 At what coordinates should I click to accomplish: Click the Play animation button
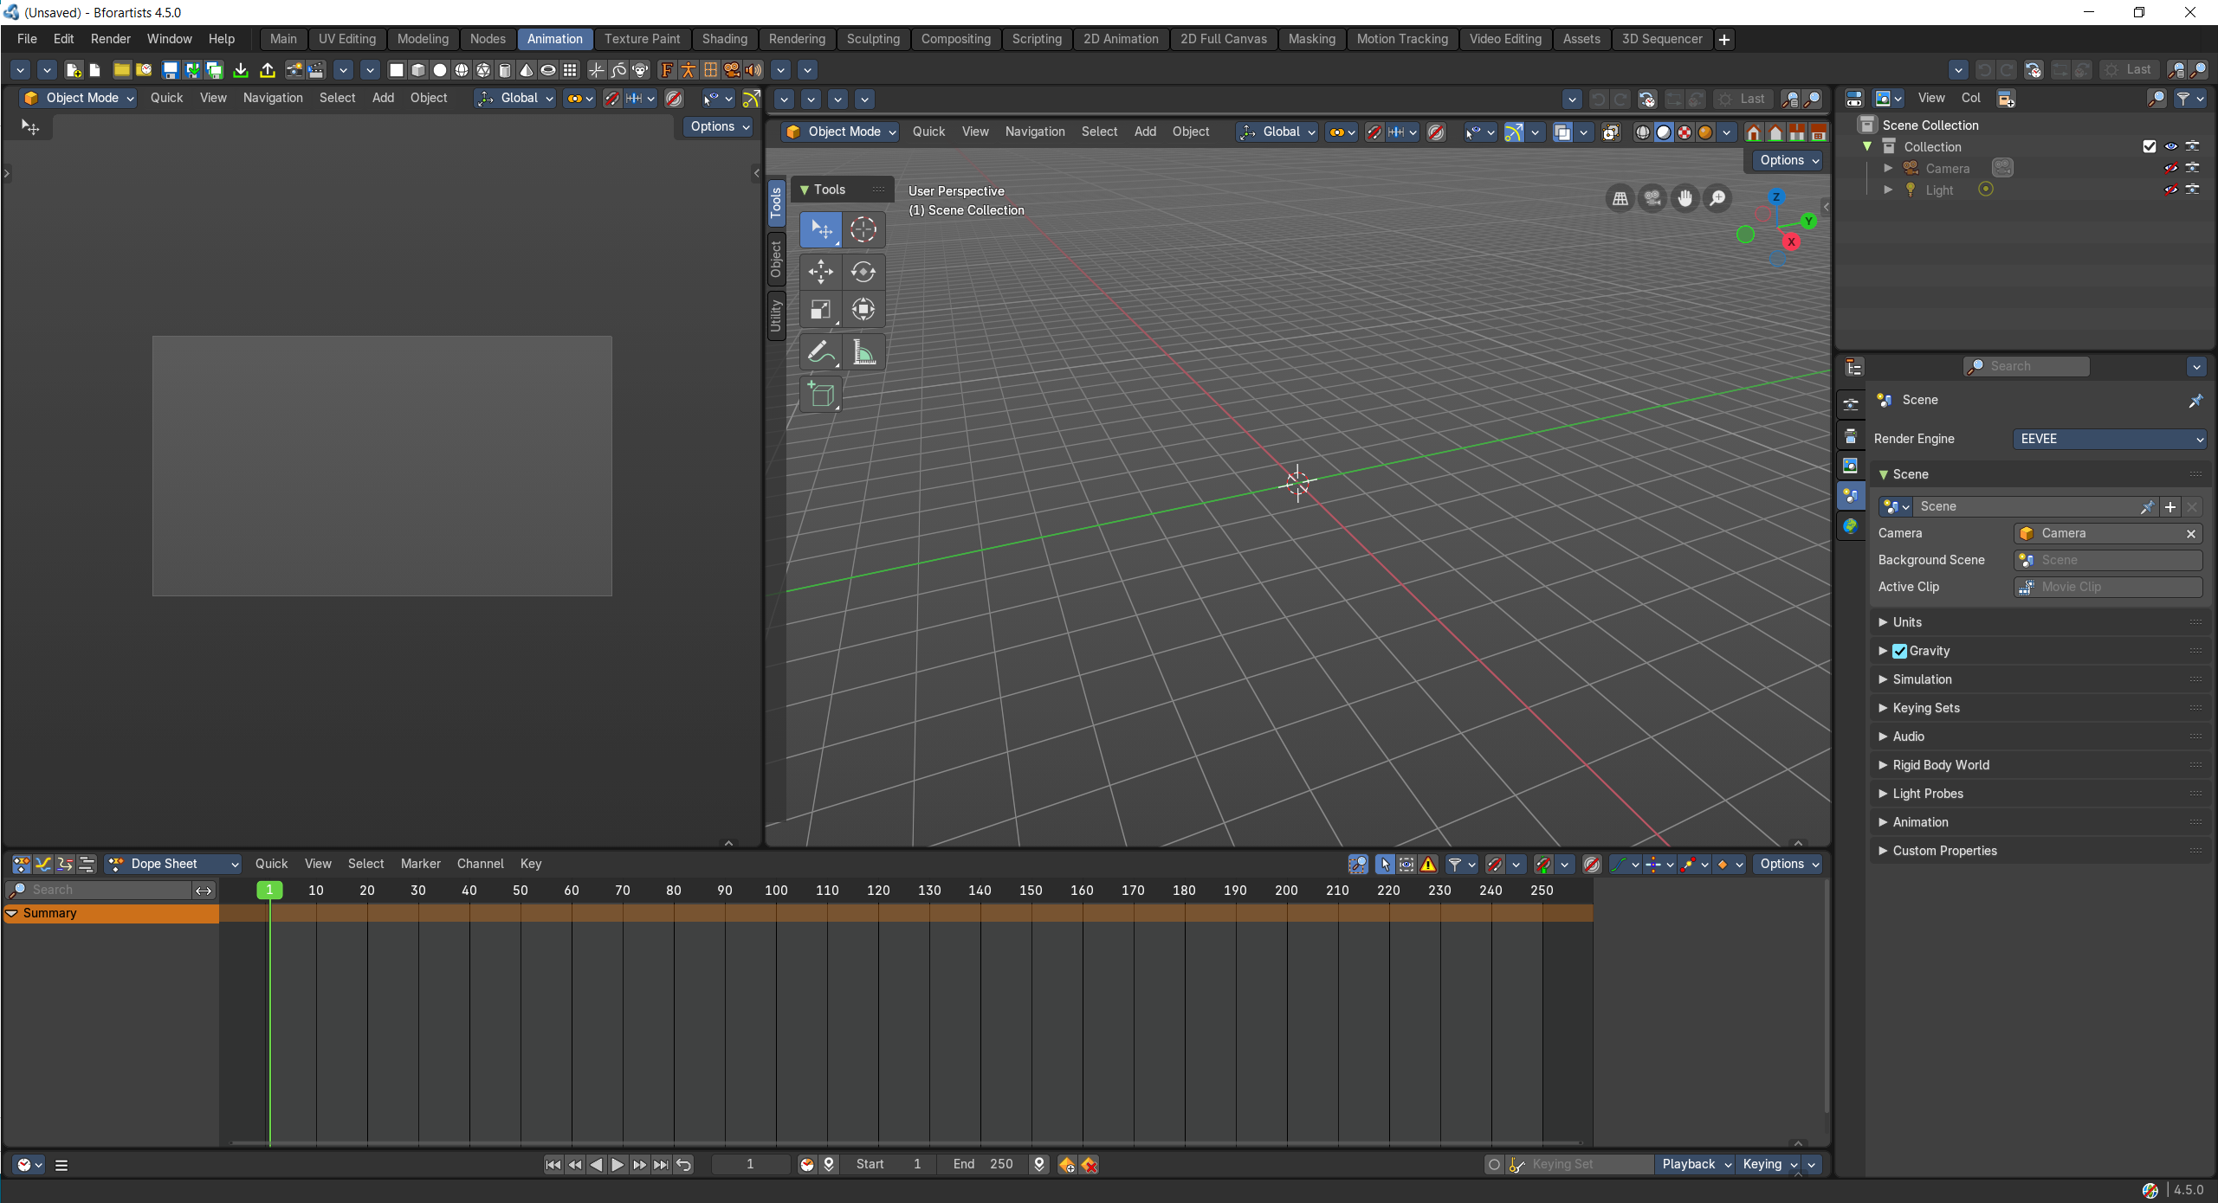point(618,1165)
